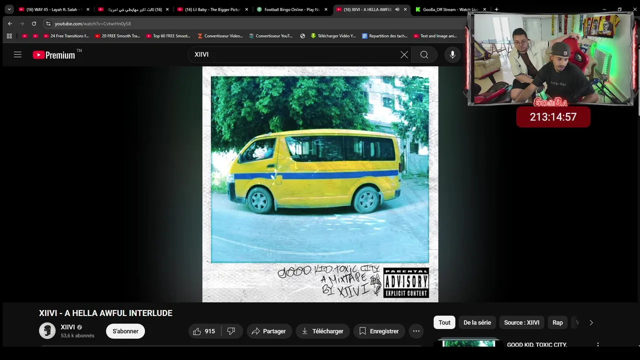Go back with browser back arrow
Viewport: 640px width, 360px height.
(x=9, y=23)
